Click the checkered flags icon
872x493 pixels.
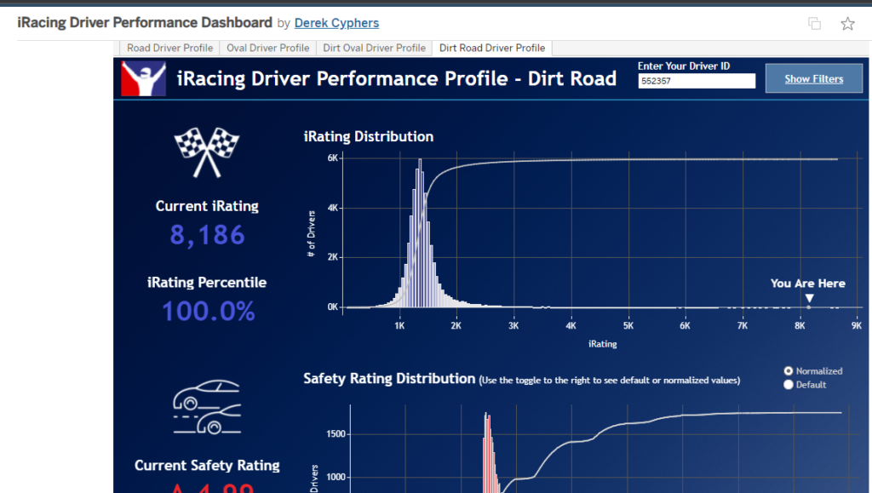(x=206, y=152)
